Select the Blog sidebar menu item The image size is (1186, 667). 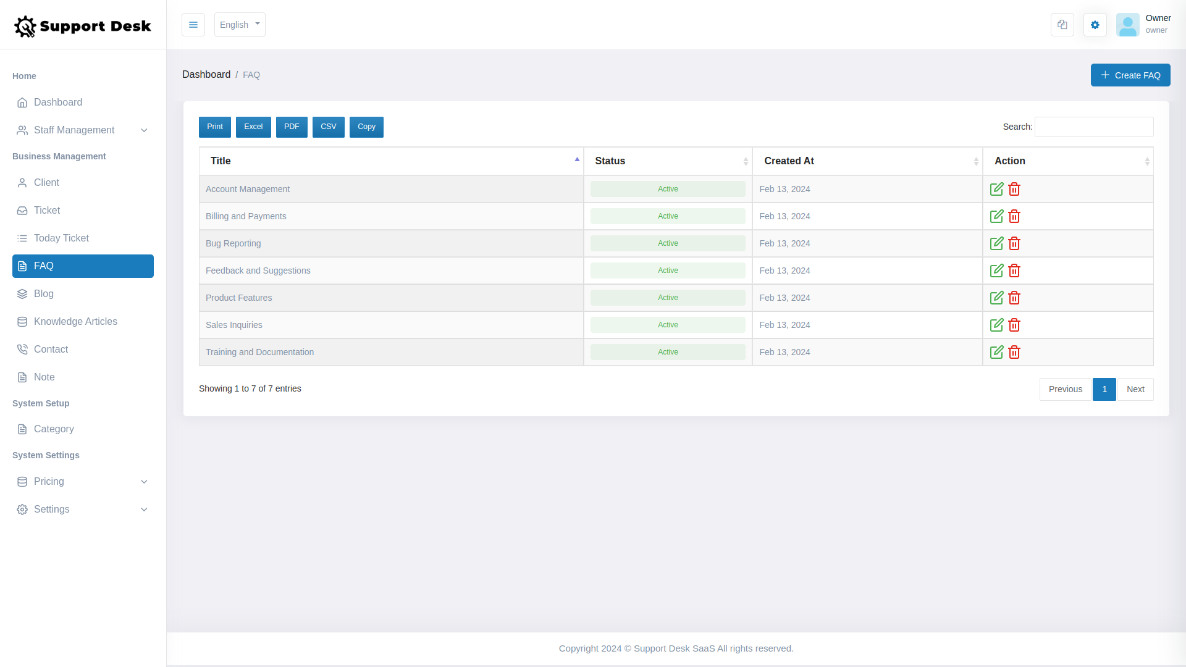click(44, 293)
